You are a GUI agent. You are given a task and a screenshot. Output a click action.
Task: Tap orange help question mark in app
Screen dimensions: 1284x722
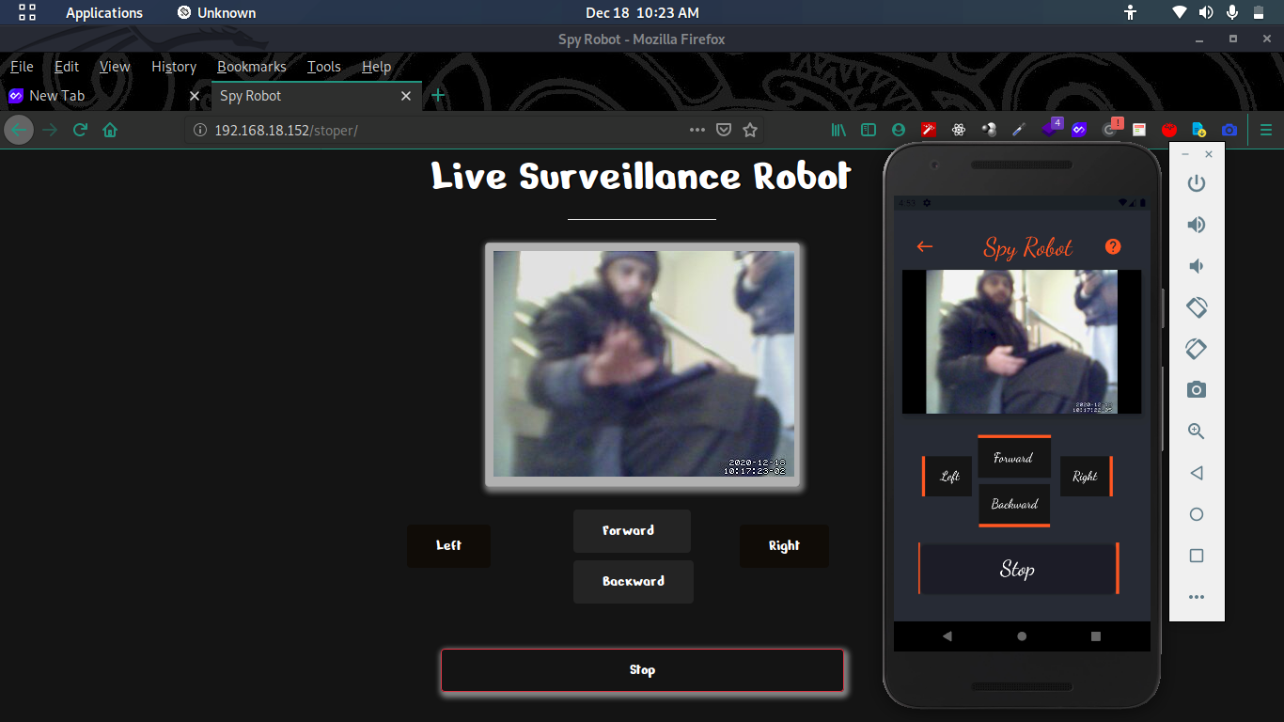1113,246
